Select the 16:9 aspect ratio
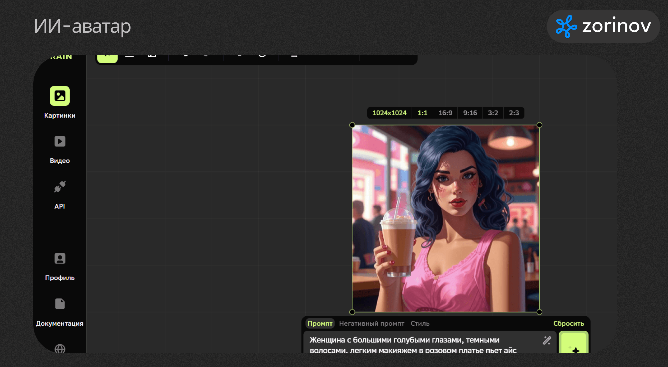This screenshot has height=367, width=668. pyautogui.click(x=445, y=113)
